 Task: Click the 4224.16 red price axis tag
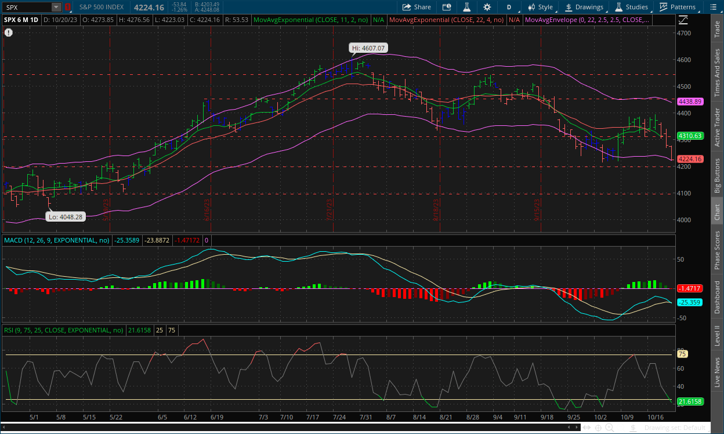pyautogui.click(x=690, y=159)
